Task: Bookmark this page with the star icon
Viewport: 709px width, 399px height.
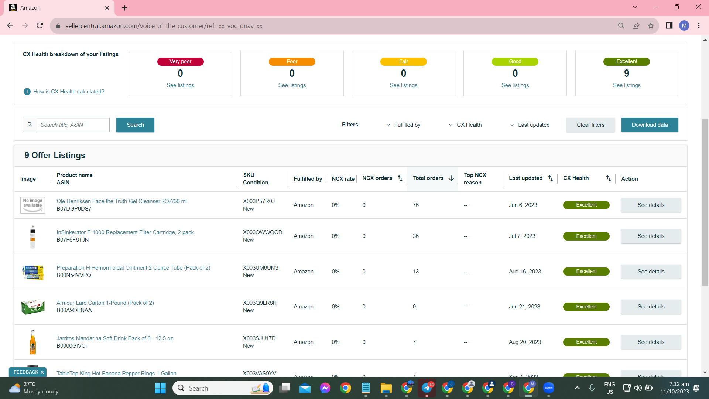Action: pos(651,25)
